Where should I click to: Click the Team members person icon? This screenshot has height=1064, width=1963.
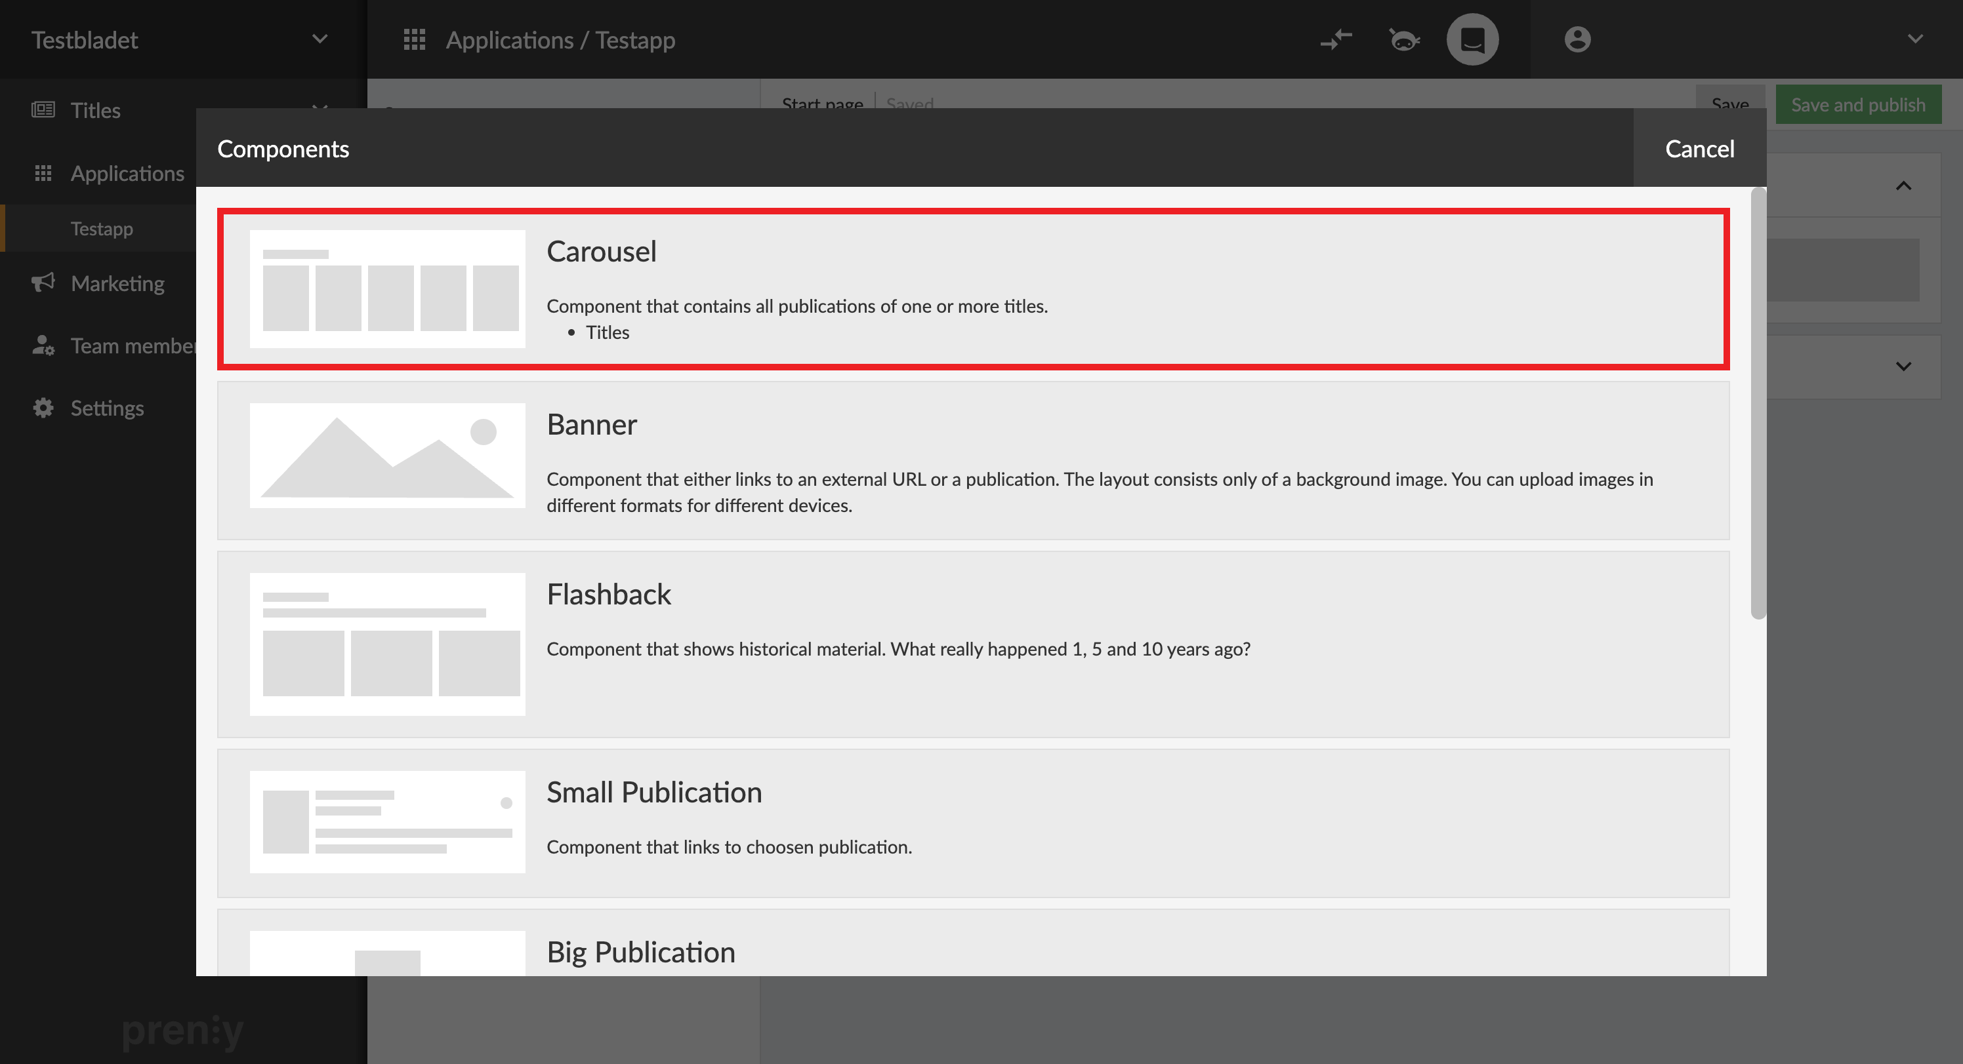[43, 345]
